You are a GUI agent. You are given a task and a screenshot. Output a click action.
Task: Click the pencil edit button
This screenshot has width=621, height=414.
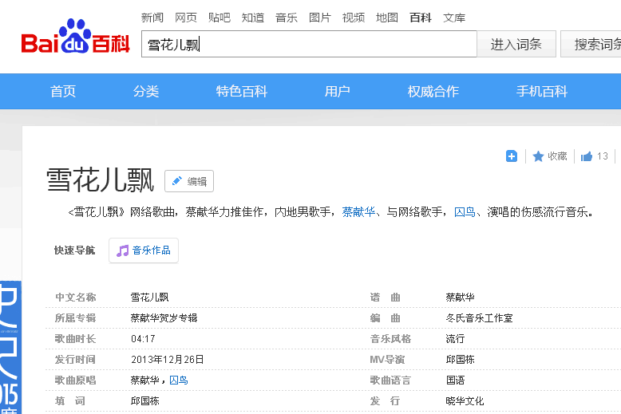pos(189,181)
